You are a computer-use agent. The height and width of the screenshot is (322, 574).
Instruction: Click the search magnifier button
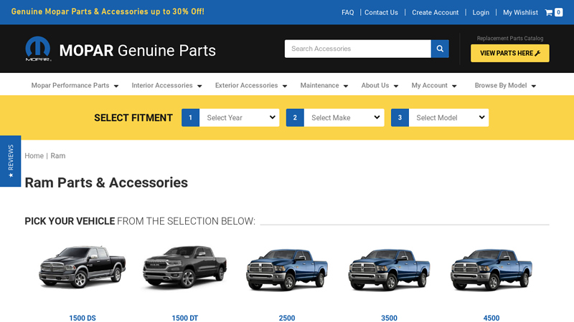tap(440, 49)
